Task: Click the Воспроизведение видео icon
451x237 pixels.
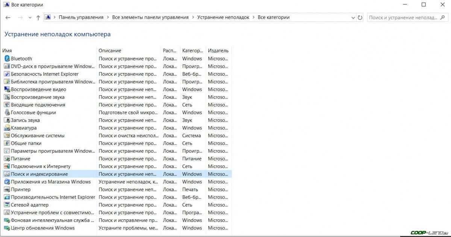Action: (x=7, y=89)
